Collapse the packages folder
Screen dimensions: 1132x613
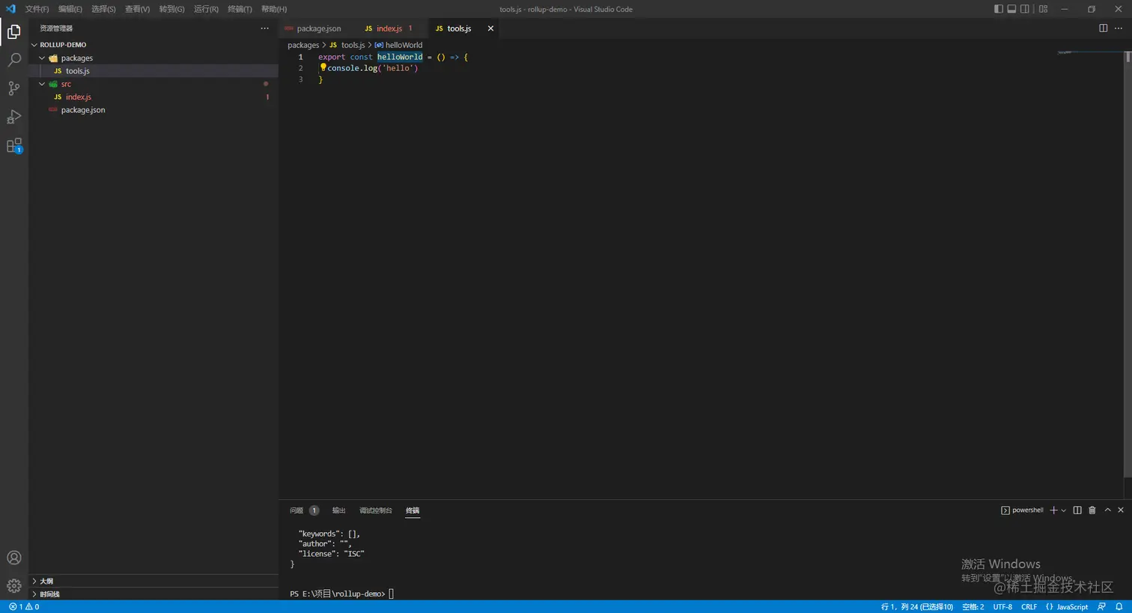pos(42,58)
